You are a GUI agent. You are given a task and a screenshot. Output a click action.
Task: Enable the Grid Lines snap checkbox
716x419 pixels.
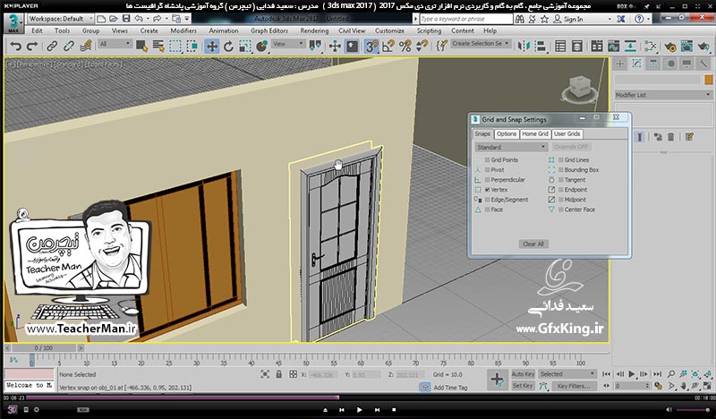[561, 160]
